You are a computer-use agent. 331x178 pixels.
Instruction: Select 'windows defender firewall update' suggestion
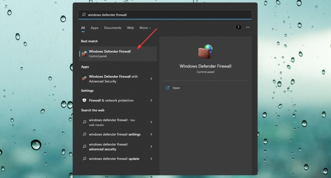tap(118, 159)
